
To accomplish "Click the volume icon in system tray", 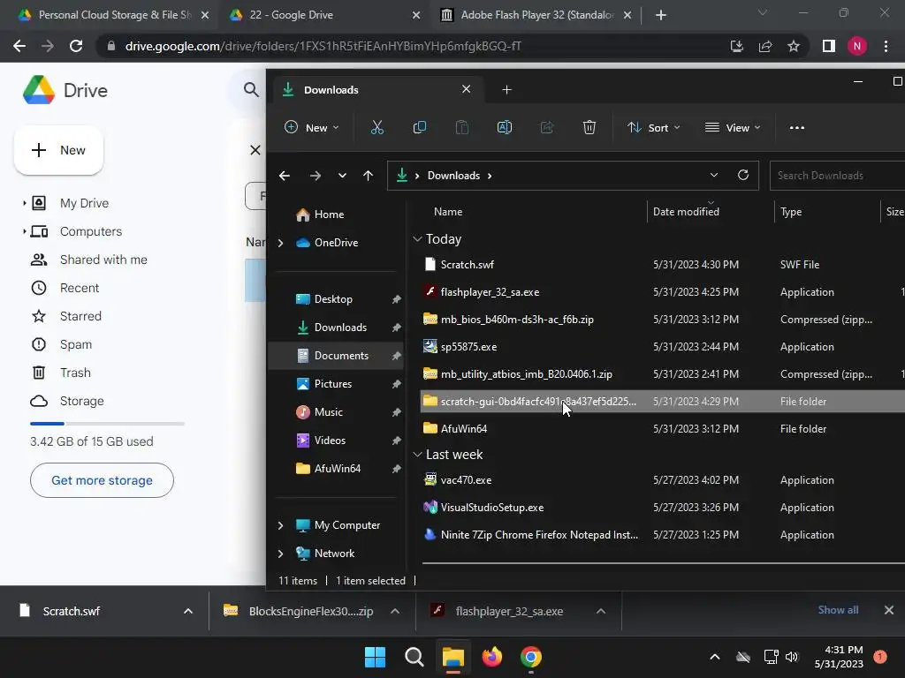I will click(x=792, y=657).
